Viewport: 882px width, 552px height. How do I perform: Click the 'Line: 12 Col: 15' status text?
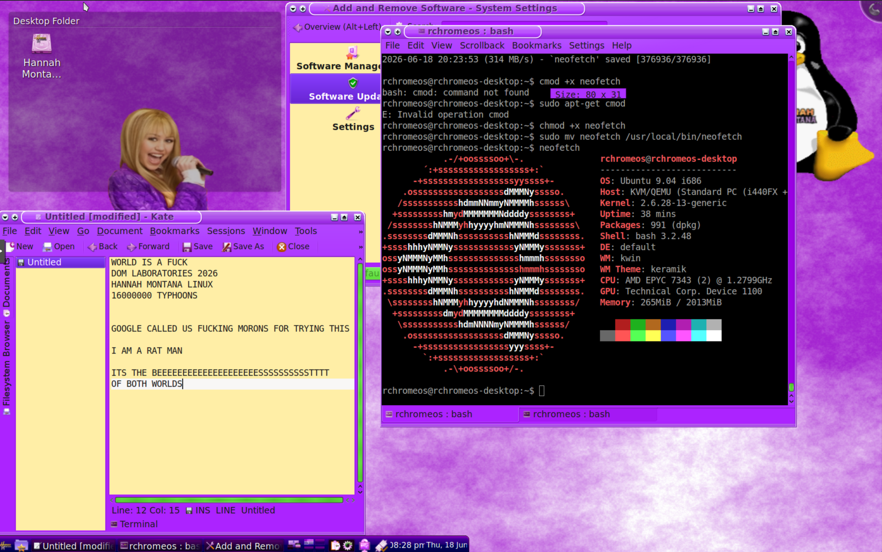pyautogui.click(x=146, y=510)
